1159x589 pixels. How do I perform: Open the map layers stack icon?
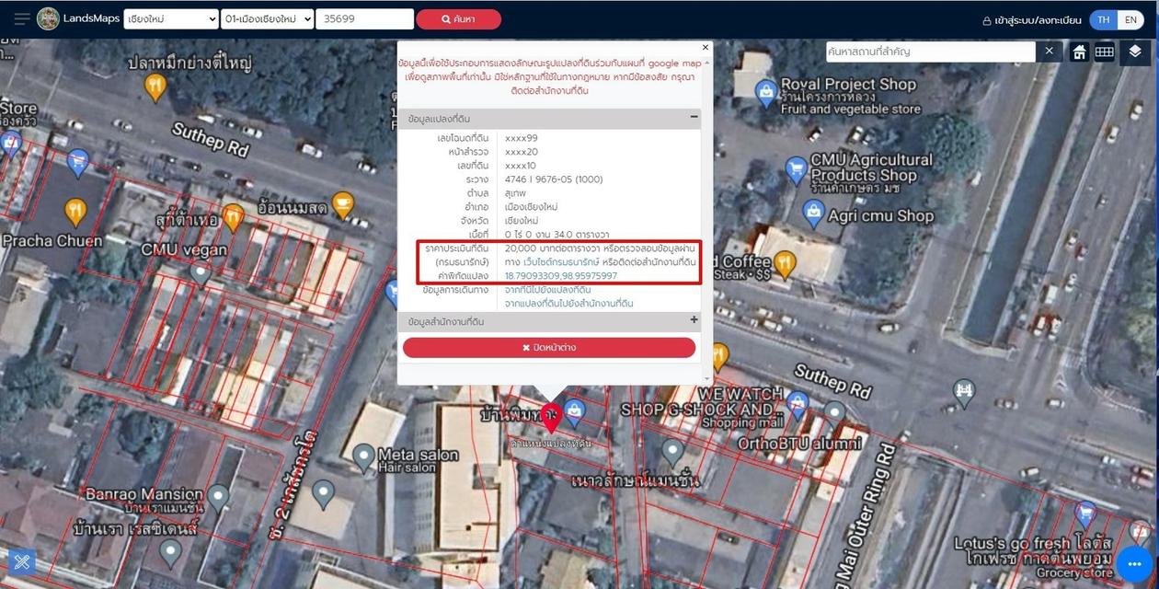[1135, 52]
